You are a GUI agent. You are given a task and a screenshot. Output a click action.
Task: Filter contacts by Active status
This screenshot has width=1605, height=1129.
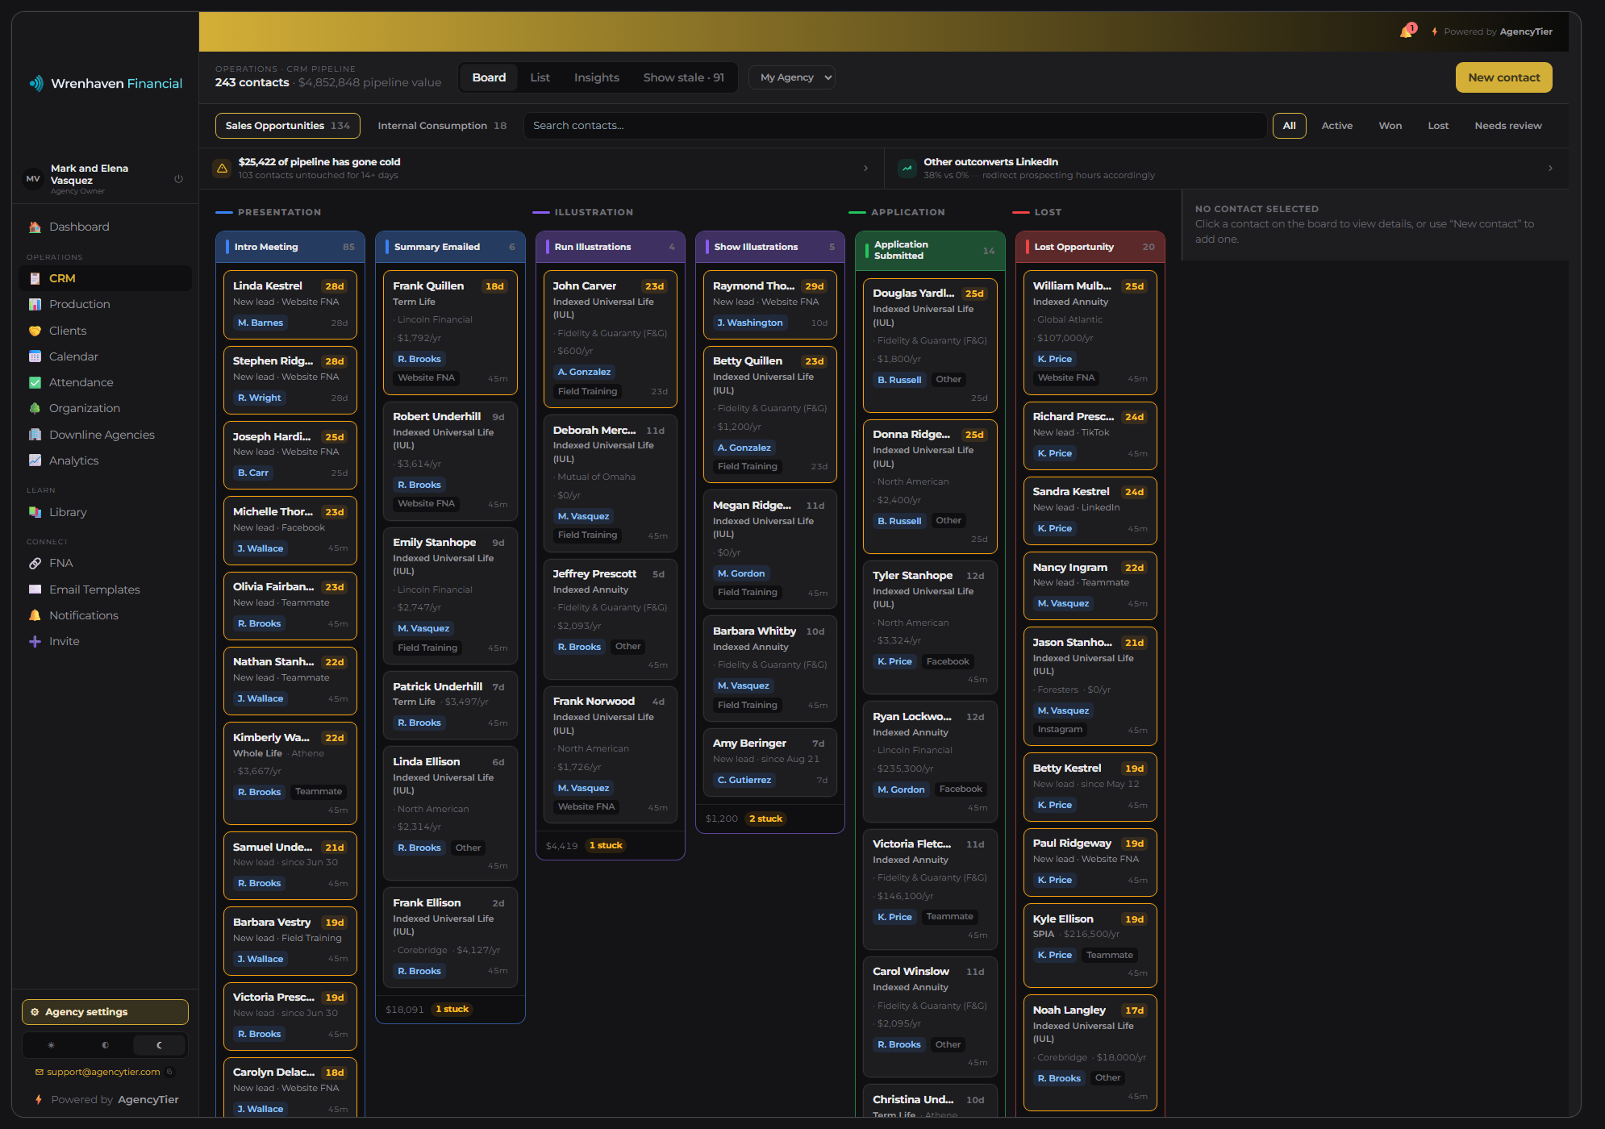[x=1336, y=126]
